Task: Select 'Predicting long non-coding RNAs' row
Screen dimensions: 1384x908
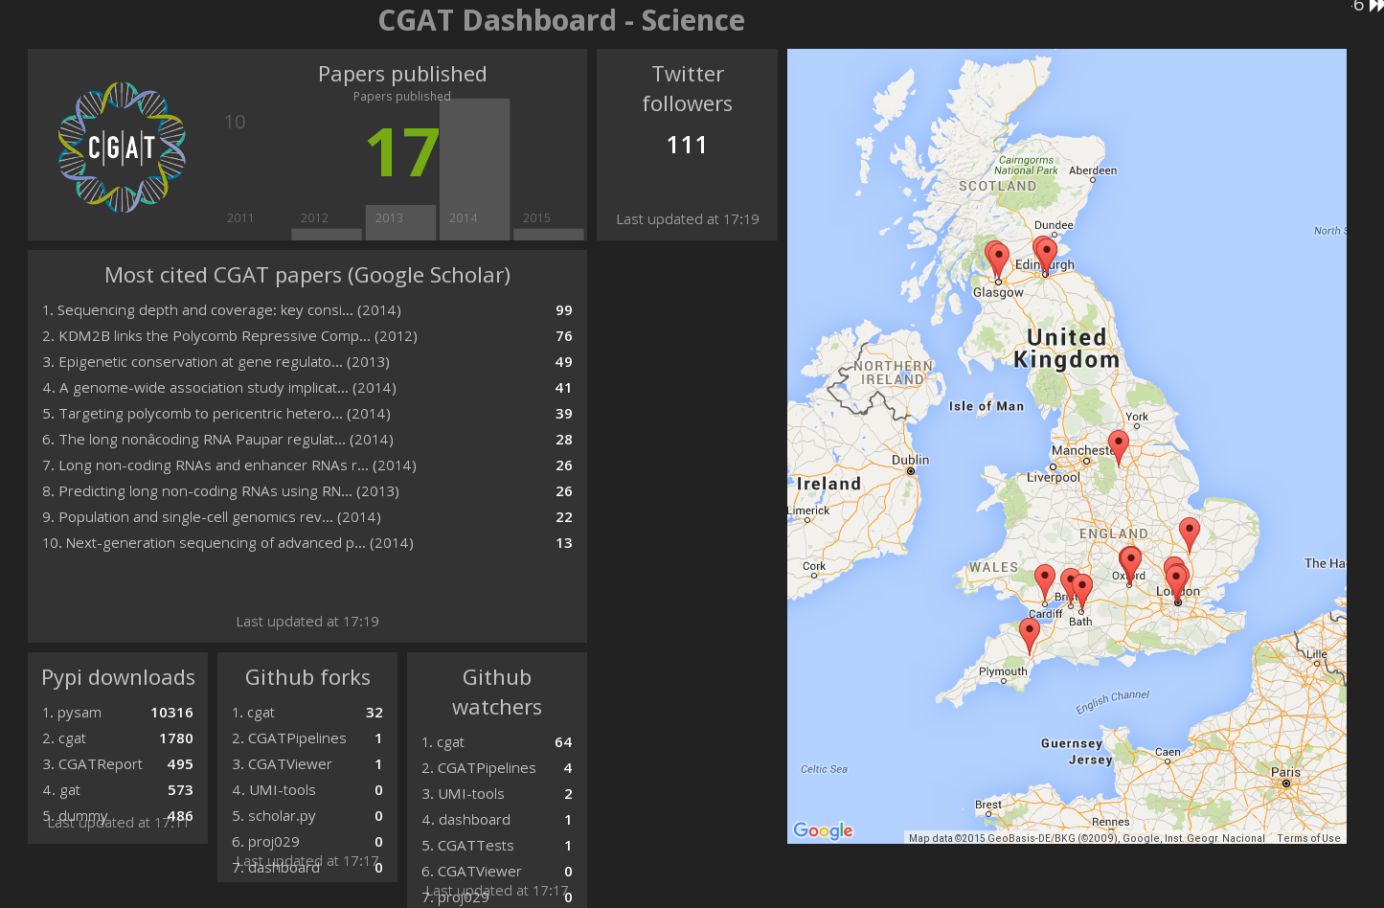Action: click(307, 491)
